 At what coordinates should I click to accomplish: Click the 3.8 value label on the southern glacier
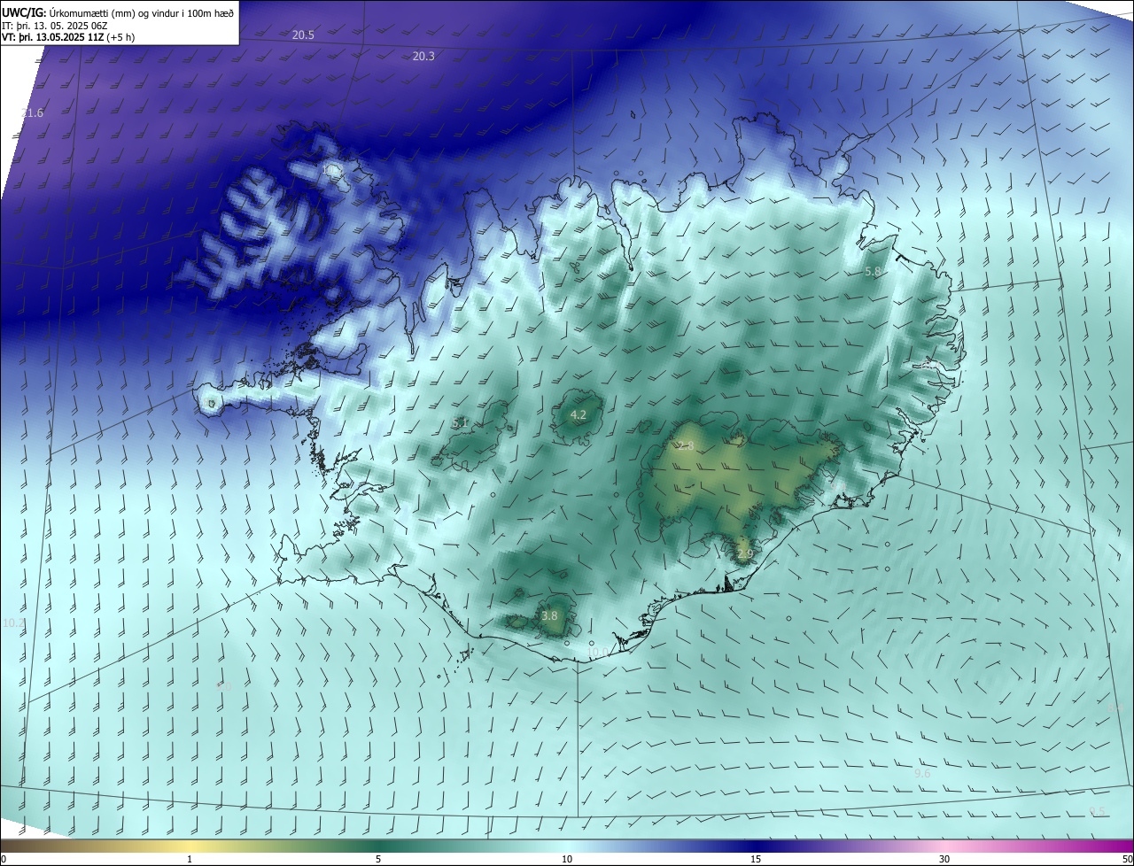pos(549,616)
